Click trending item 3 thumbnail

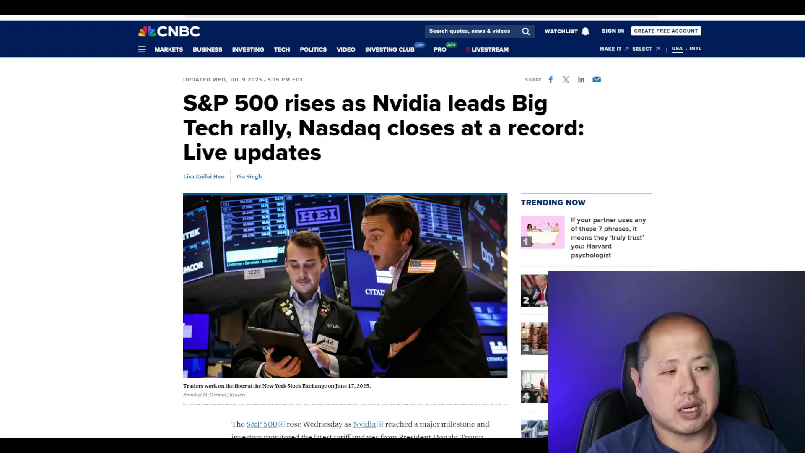click(x=535, y=338)
